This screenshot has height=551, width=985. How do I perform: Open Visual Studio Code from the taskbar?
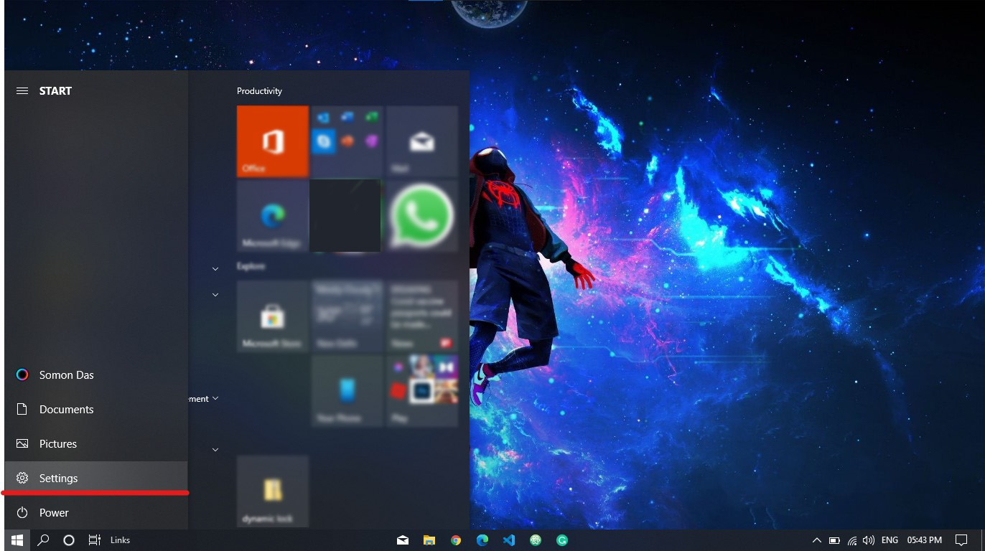coord(509,540)
